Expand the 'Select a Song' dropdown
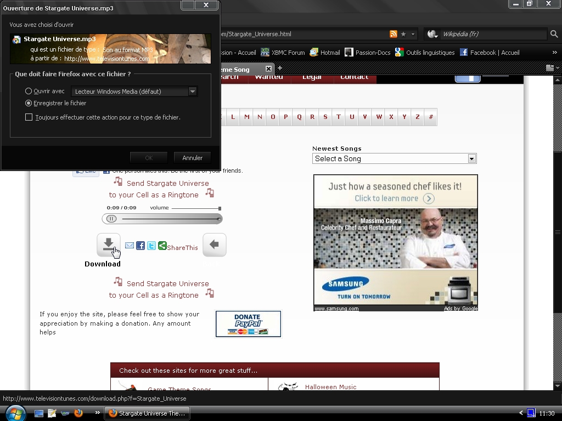 click(471, 158)
